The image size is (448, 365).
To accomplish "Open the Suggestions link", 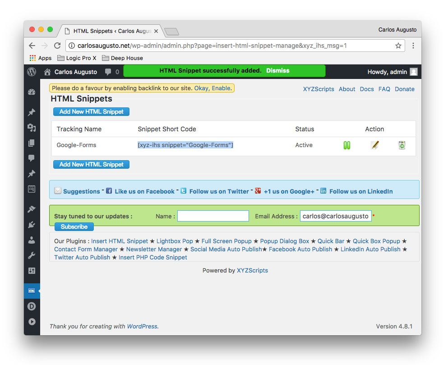I will (81, 191).
